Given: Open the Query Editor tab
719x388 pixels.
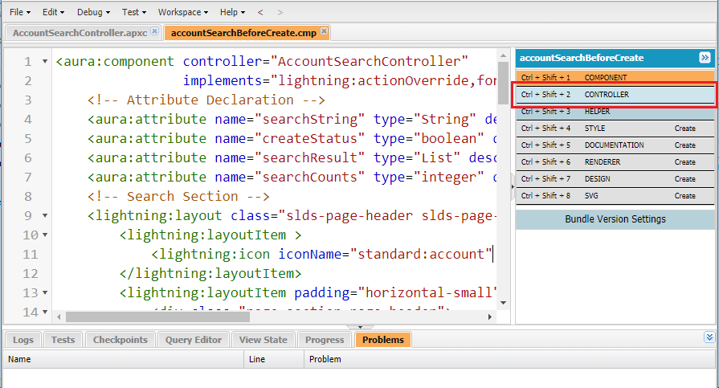Looking at the screenshot, I should point(194,340).
